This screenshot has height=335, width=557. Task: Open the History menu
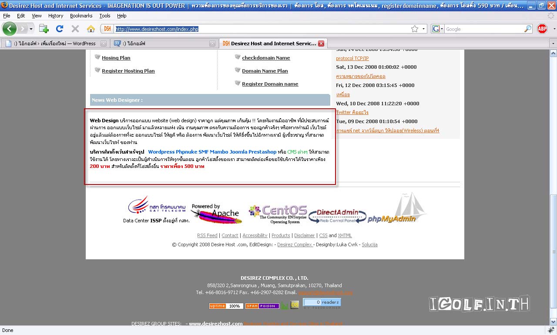[56, 16]
